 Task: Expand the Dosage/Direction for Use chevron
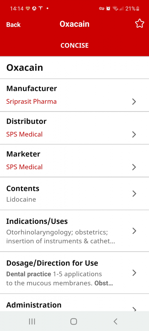(x=134, y=273)
